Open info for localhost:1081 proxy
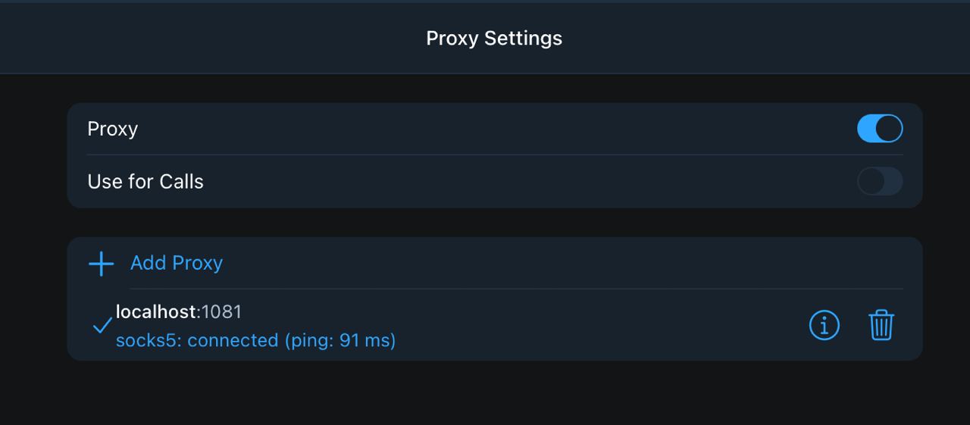Screen dimensions: 970x425 [x=824, y=326]
